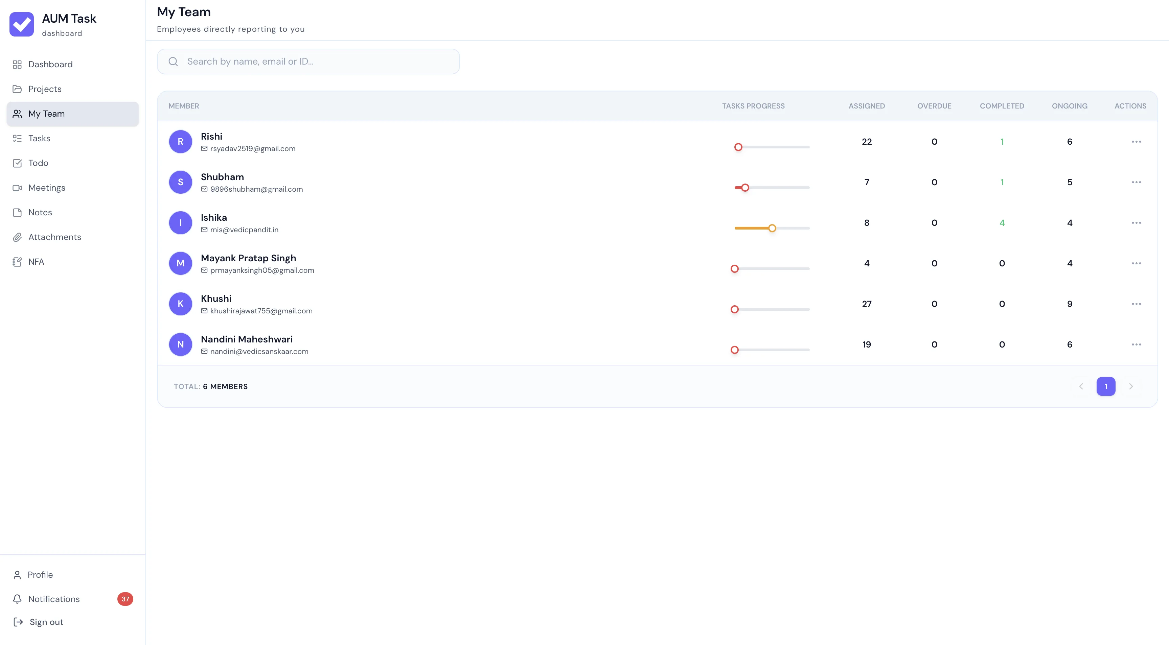Open actions menu for Rishi
Image resolution: width=1169 pixels, height=645 pixels.
coord(1136,142)
